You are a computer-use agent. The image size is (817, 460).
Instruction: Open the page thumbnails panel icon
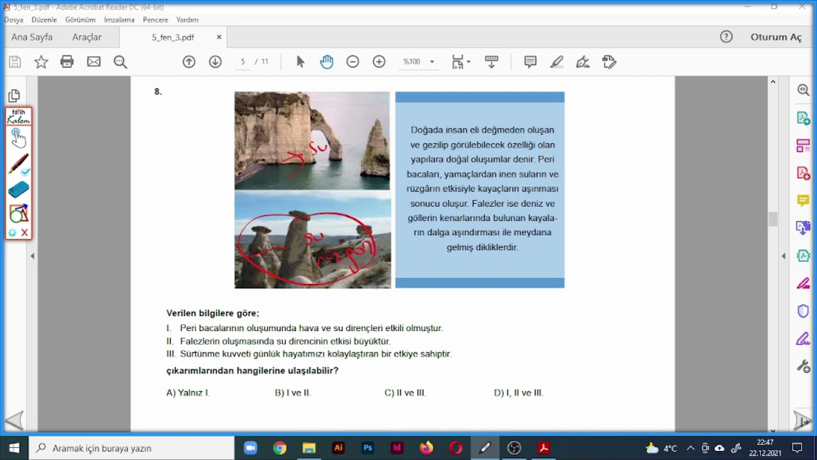pos(14,96)
